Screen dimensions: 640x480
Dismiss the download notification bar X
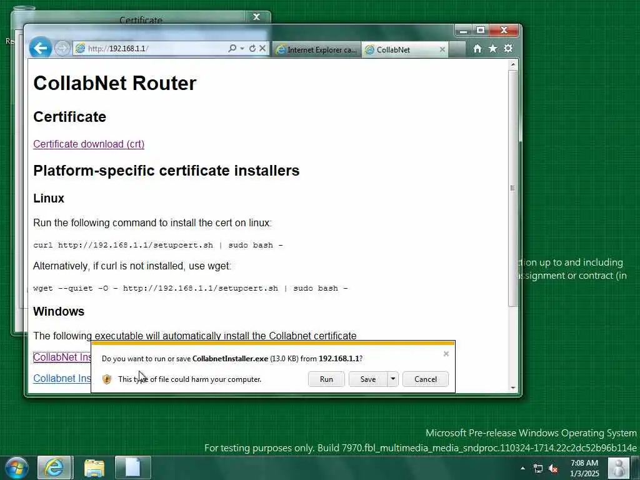[x=446, y=354]
